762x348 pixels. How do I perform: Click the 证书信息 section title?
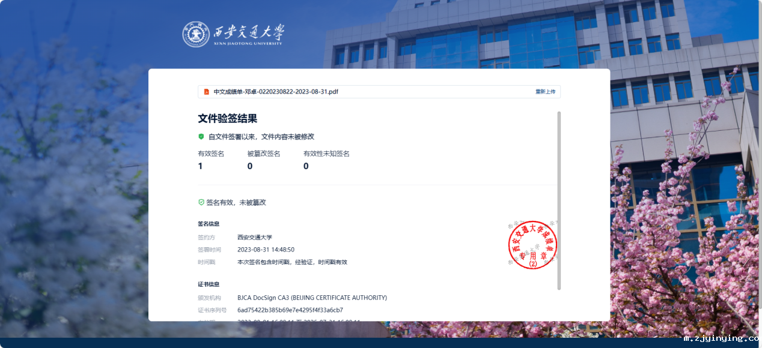[209, 284]
